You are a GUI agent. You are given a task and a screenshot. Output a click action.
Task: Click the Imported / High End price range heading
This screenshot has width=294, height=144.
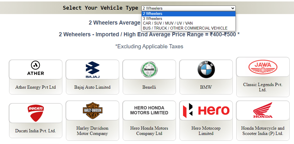click(x=149, y=35)
